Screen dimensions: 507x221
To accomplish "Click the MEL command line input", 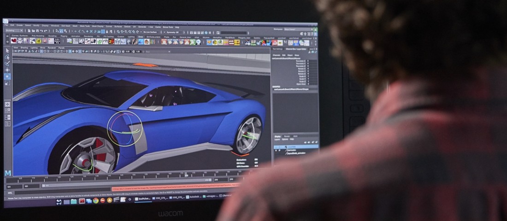I will coord(63,191).
